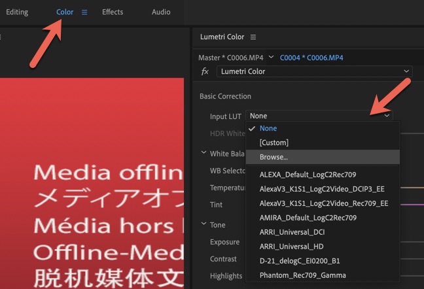Screen dimensions: 424x289
Task: Select the [Custom] LUT option
Action: [x=274, y=143]
